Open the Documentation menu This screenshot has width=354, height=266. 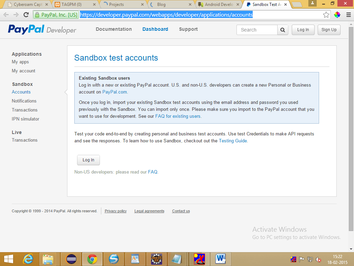(x=114, y=29)
